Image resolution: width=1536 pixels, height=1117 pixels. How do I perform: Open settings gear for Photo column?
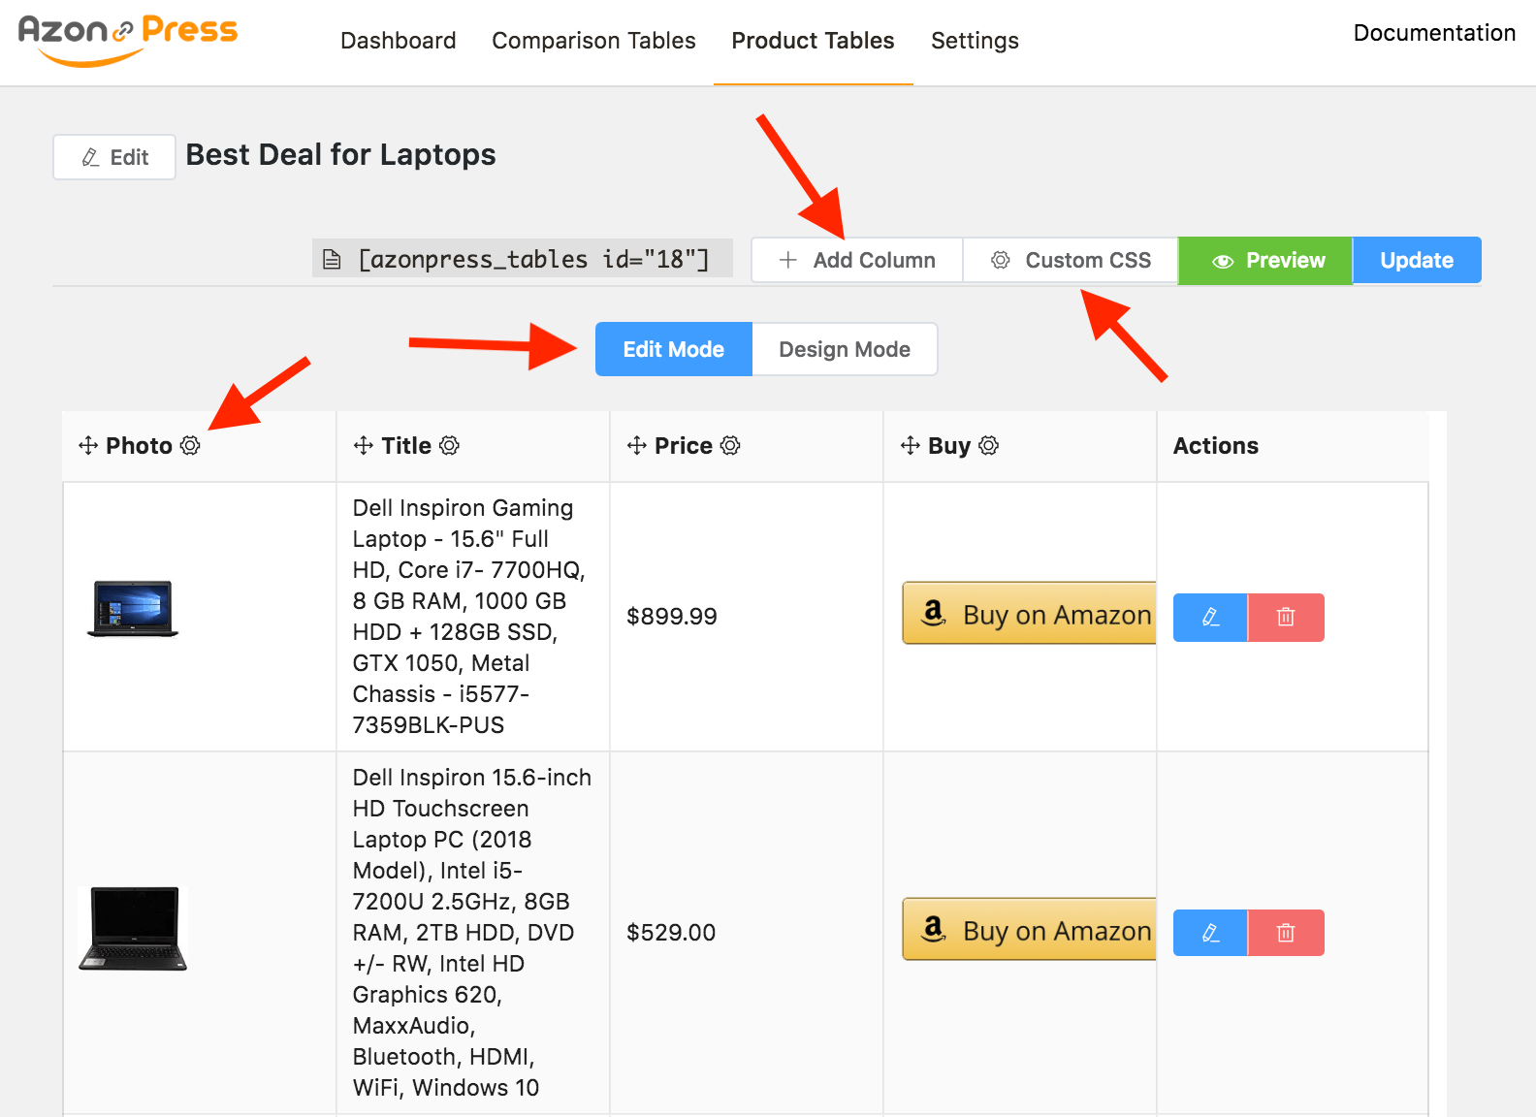[190, 445]
